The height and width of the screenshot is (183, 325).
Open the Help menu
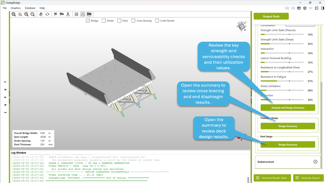click(x=42, y=8)
